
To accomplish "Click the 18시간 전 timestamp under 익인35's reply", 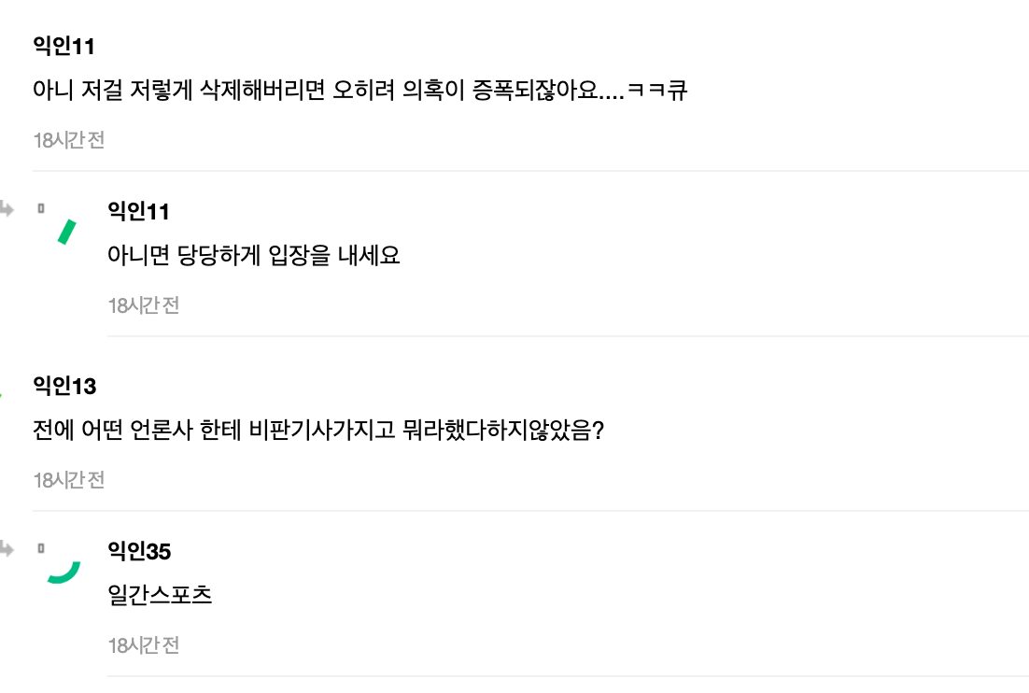I will click(144, 644).
